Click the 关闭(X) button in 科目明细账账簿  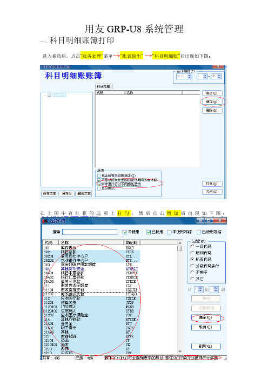pos(212,192)
